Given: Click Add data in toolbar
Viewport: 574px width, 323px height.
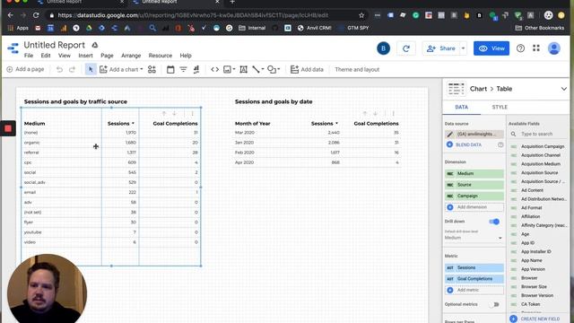Looking at the screenshot, I should point(307,69).
